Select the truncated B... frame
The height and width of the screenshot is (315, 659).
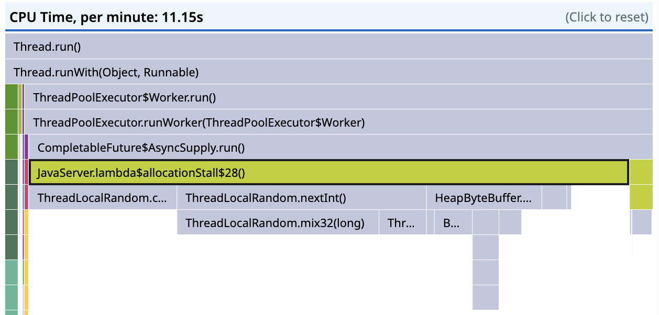point(453,222)
